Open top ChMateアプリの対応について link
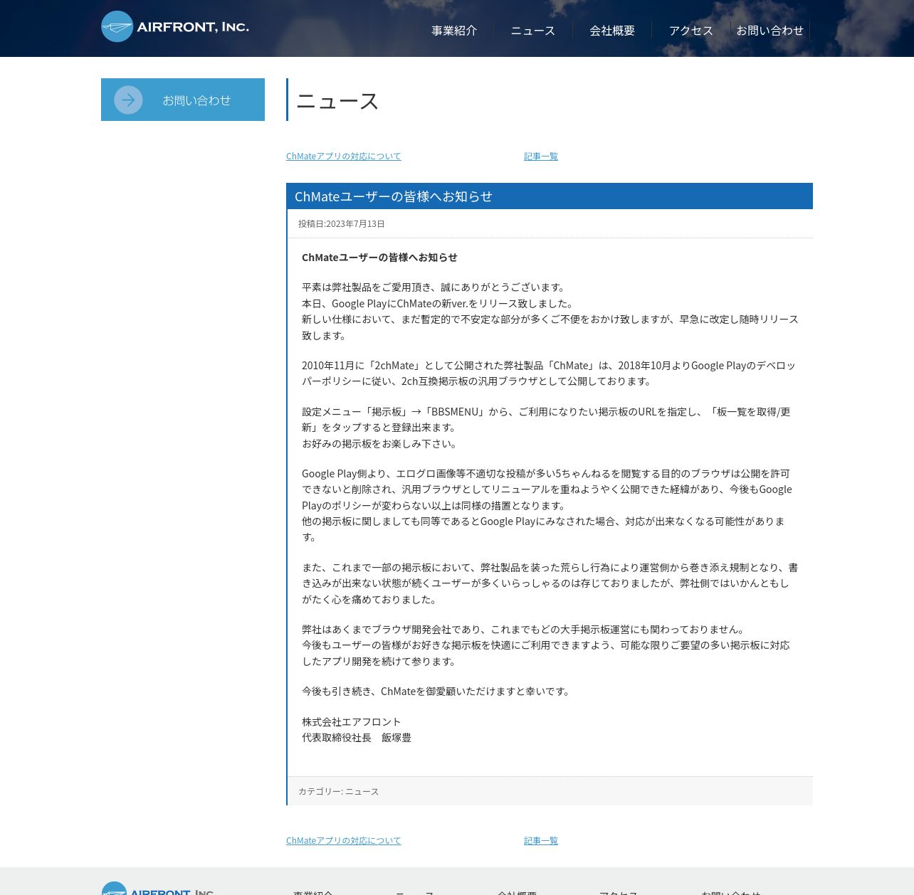 (x=344, y=157)
